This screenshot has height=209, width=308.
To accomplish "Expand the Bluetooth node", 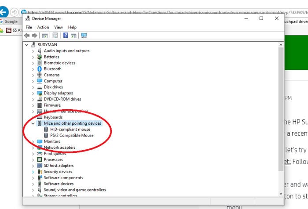I will point(33,69).
